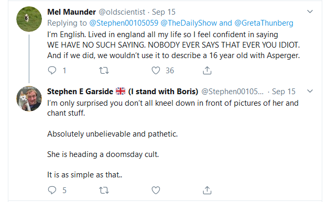Open options chevron on Stephen Garside's tweet
Image resolution: width=327 pixels, height=202 pixels.
coord(310,91)
